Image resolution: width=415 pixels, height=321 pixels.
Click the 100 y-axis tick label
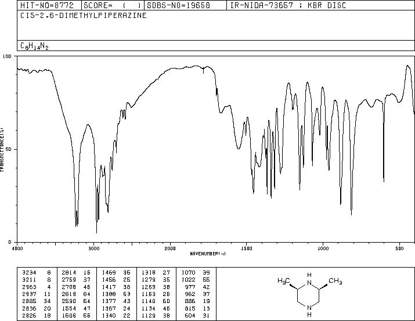7,56
